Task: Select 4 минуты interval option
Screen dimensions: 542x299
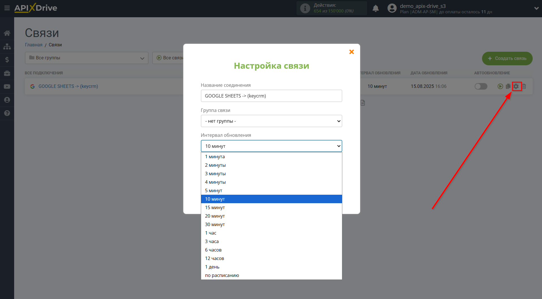Action: tap(271, 182)
